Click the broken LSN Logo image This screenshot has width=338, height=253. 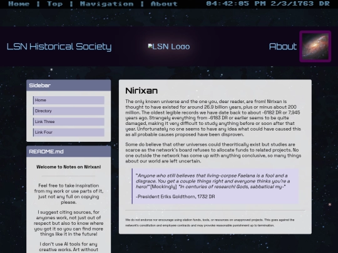pyautogui.click(x=169, y=46)
